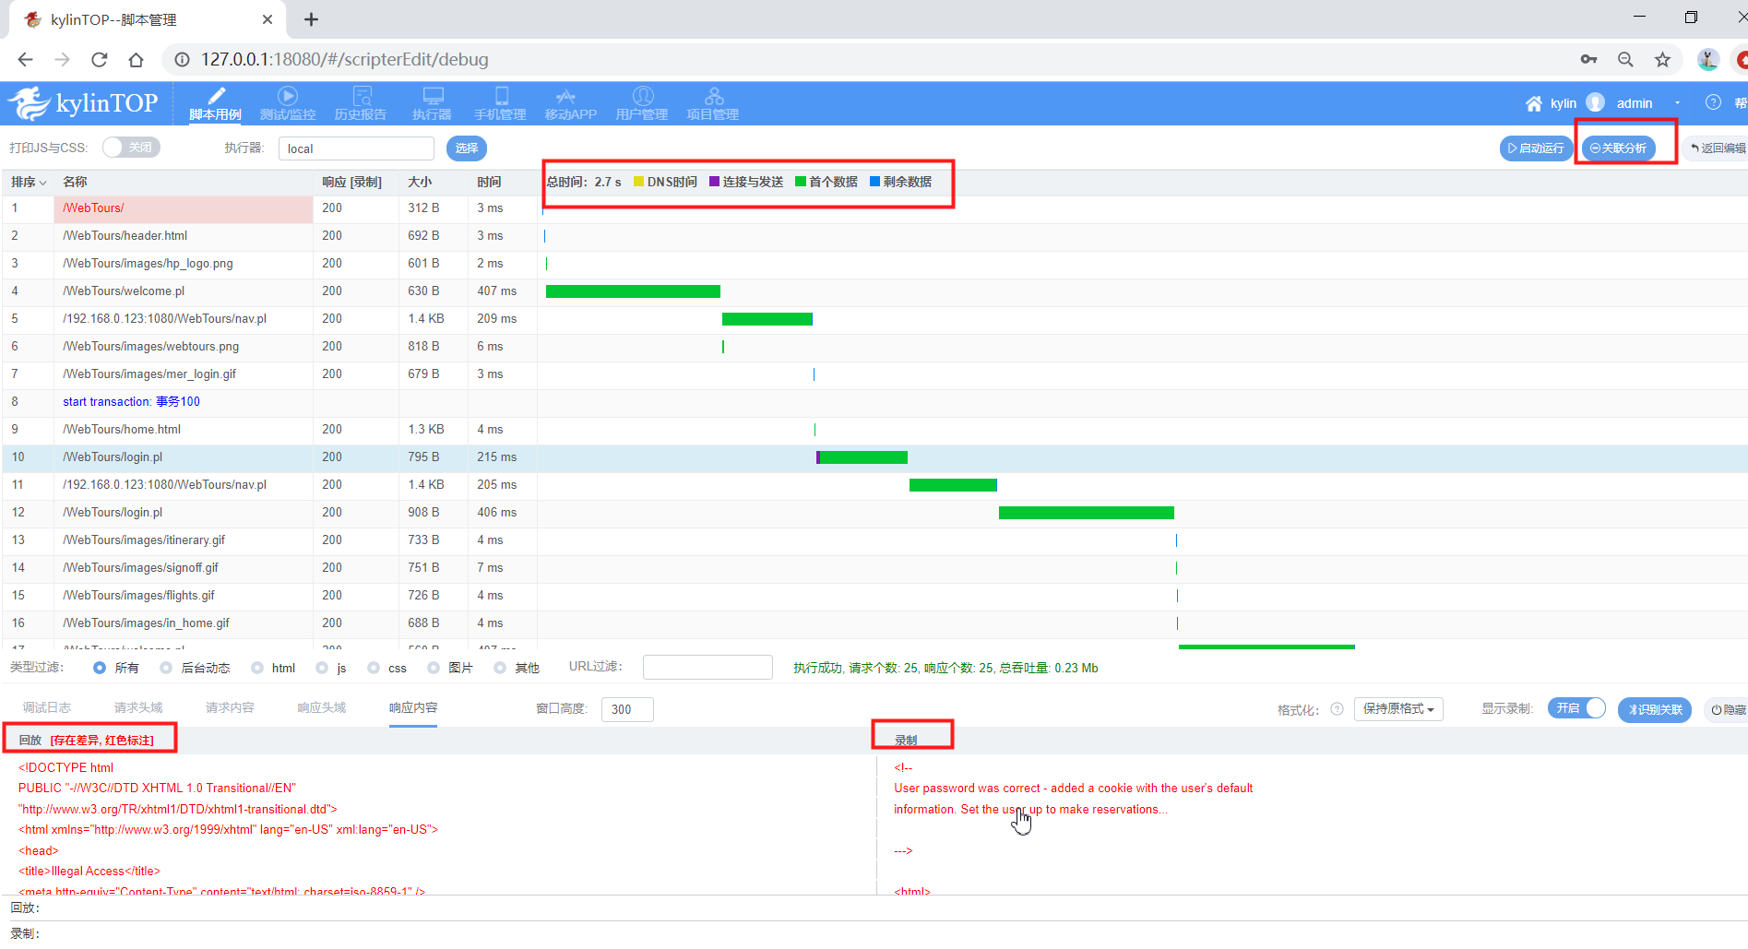Click the 关联分析 button
The height and width of the screenshot is (949, 1748).
tap(1618, 148)
